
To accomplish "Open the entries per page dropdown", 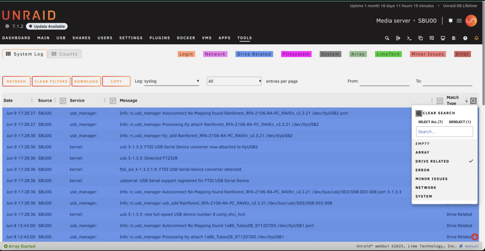I will 234,82.
